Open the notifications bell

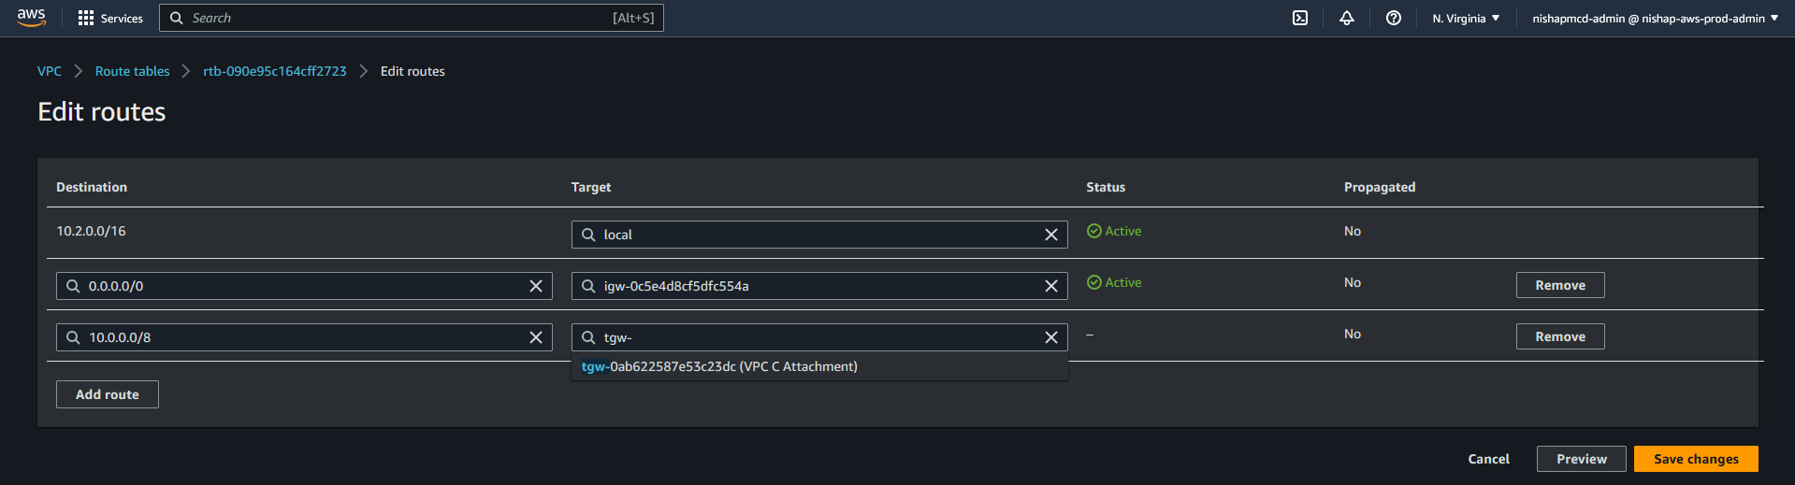(1346, 18)
